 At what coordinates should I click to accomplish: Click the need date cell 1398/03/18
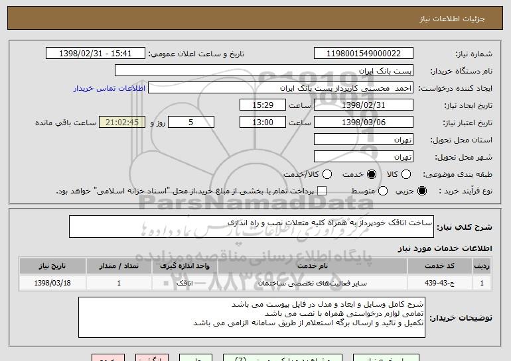coord(52,283)
